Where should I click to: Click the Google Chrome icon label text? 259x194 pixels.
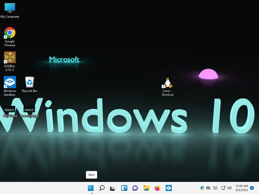coord(10,43)
